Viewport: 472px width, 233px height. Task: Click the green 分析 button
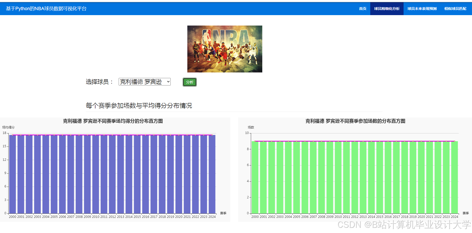pyautogui.click(x=190, y=82)
